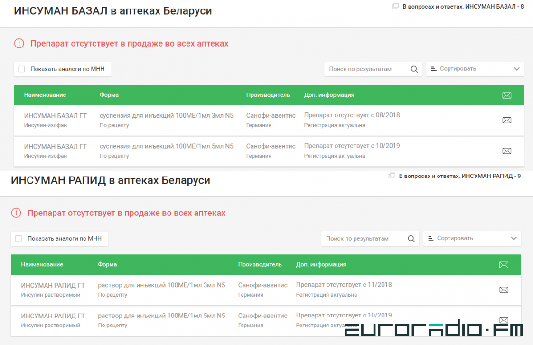Click Доп. информация header in РАПИД table

point(321,264)
